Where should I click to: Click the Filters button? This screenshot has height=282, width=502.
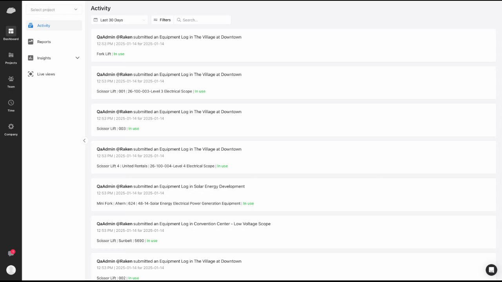[x=162, y=20]
